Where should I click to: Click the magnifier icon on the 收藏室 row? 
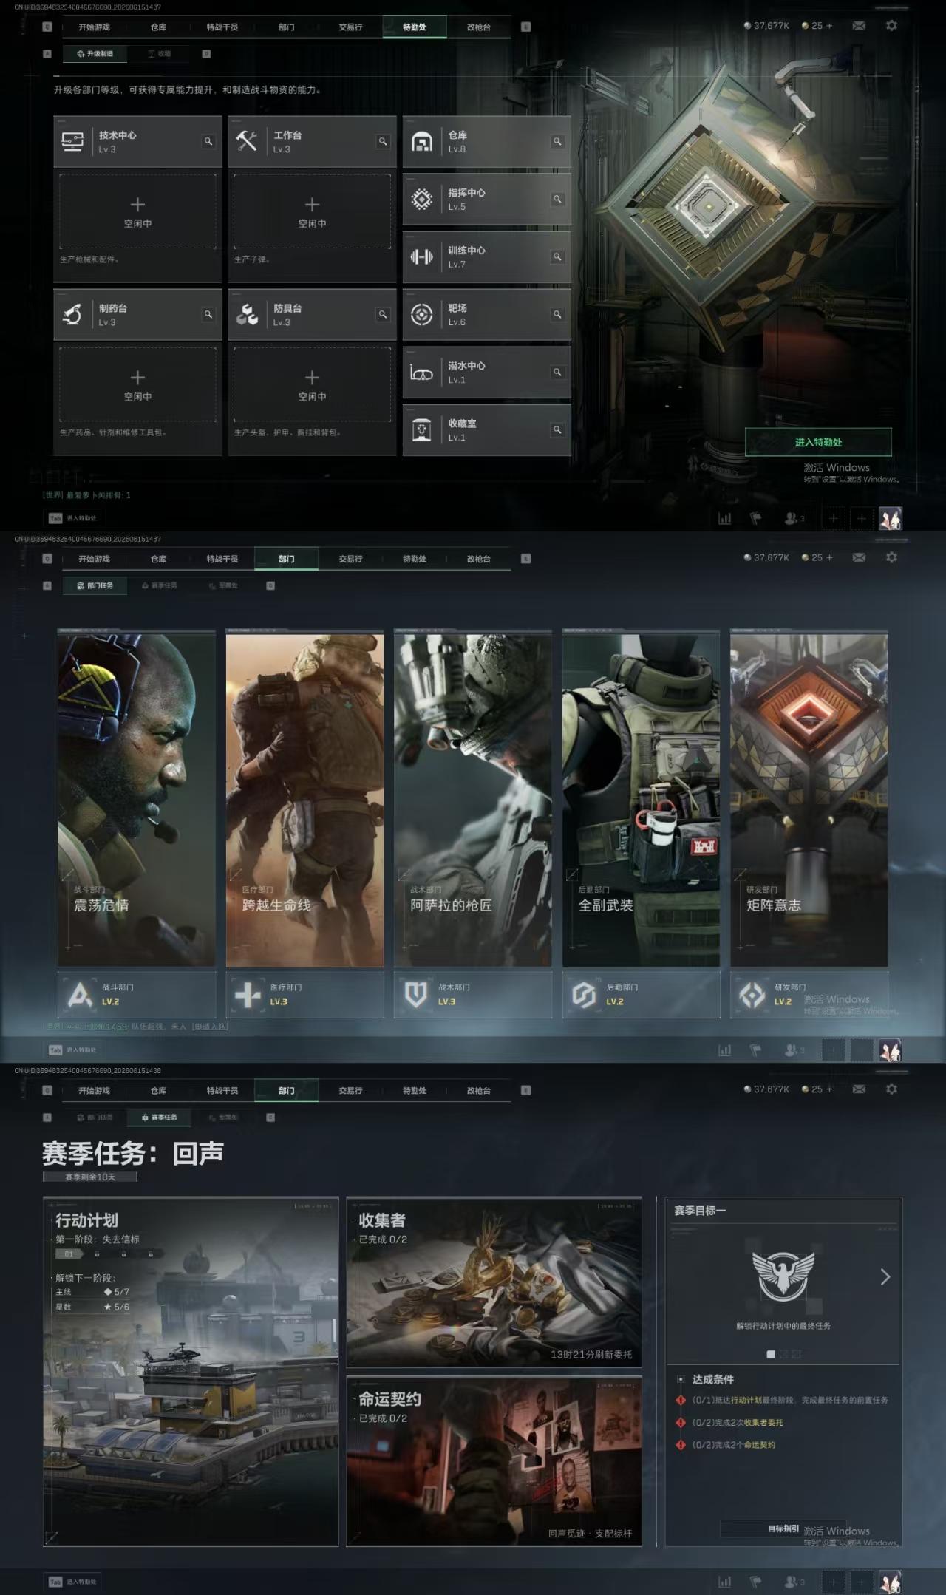point(557,429)
